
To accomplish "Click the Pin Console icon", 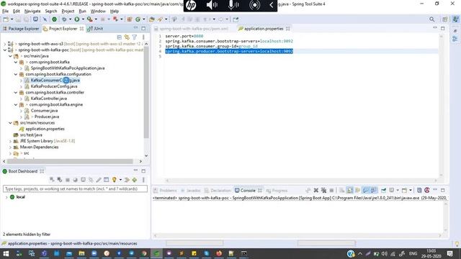I will click(383, 190).
